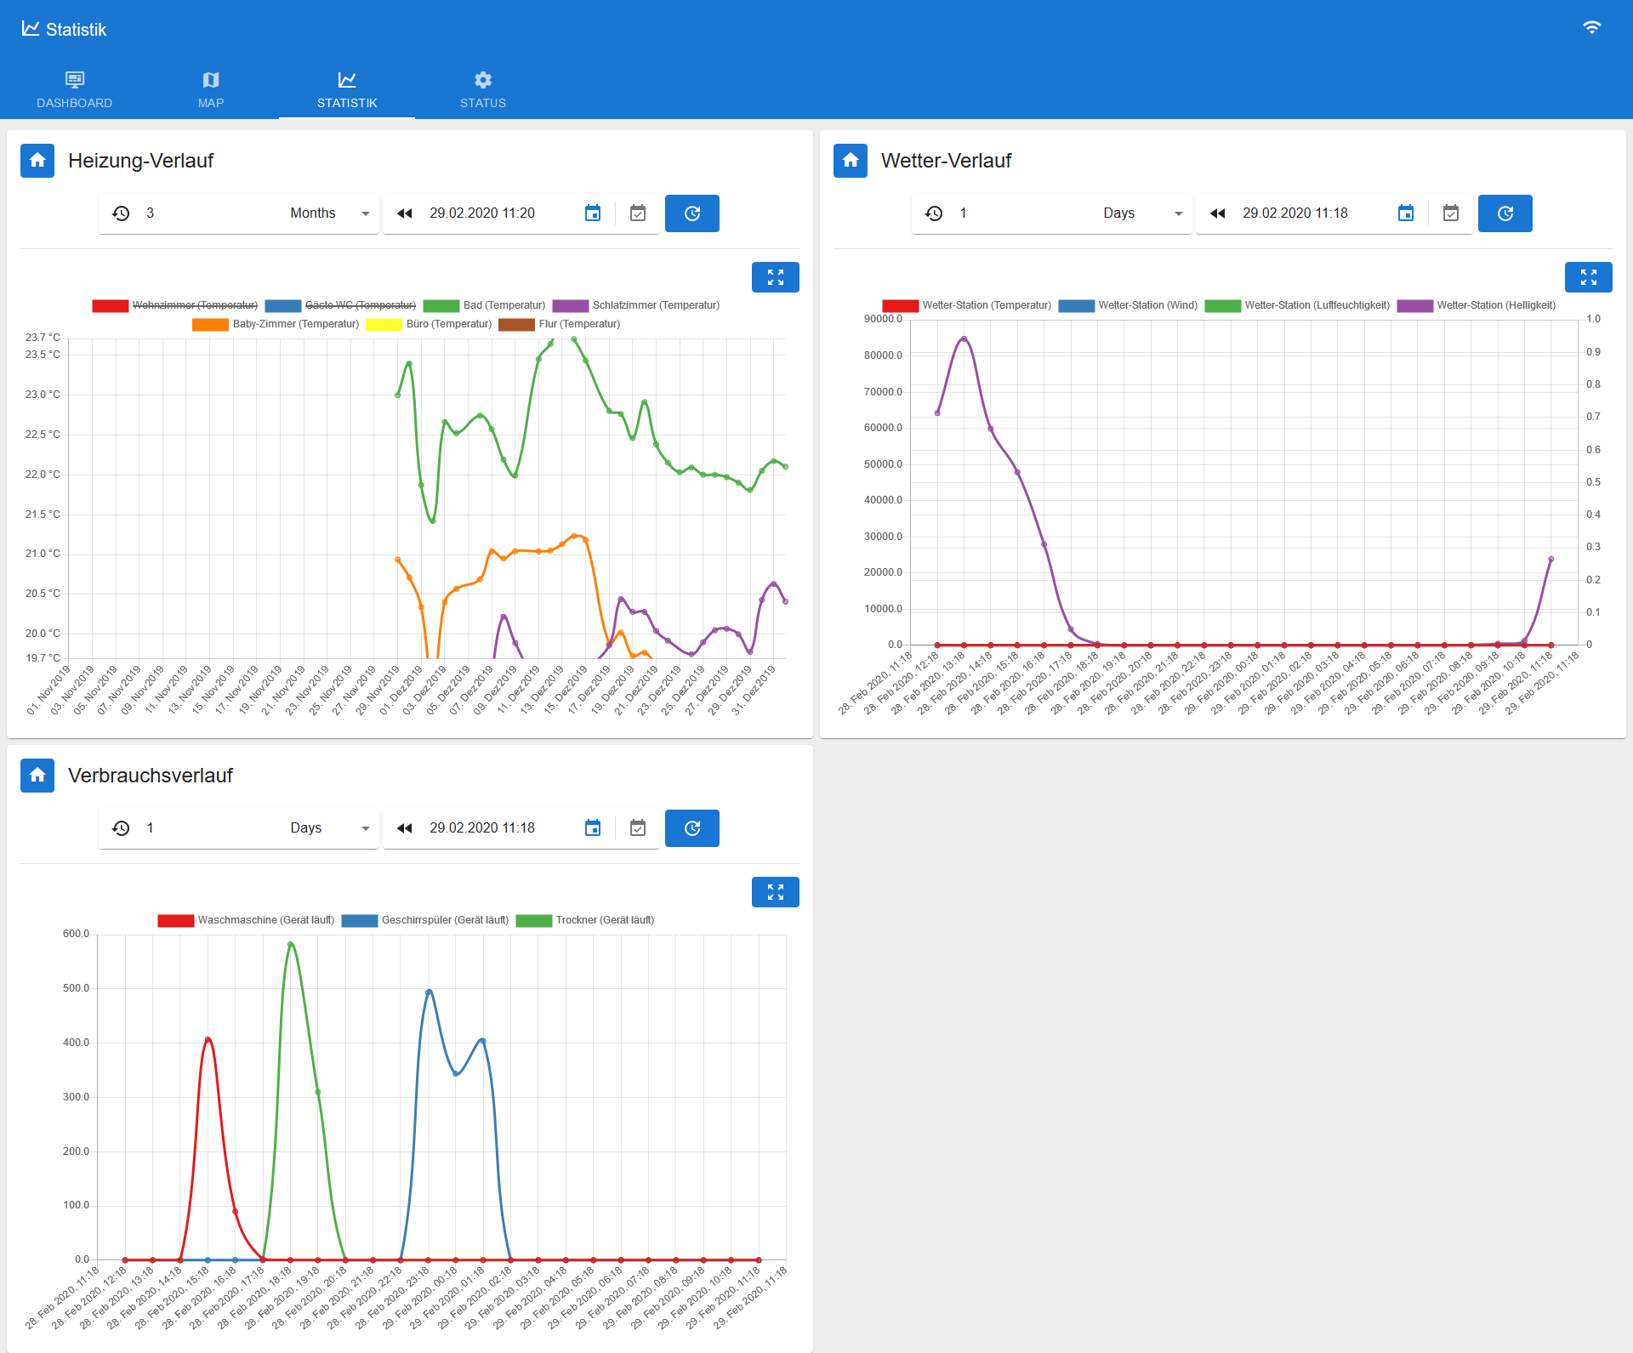
Task: Switch to the Map tab
Action: [211, 89]
